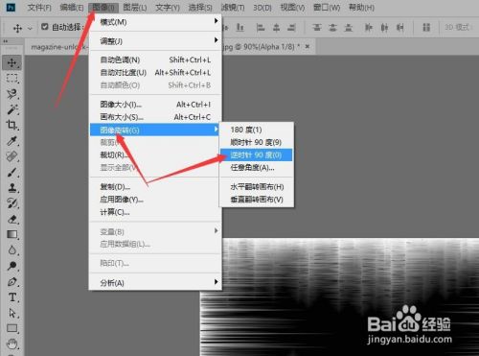Open the 文件(F) menu
The width and height of the screenshot is (479, 356).
tap(39, 7)
